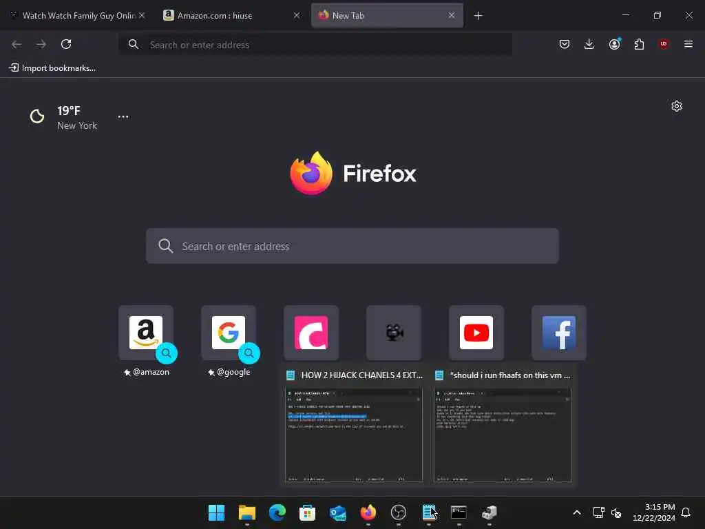Open the terminal window from taskbar
The height and width of the screenshot is (529, 705).
coord(459,512)
